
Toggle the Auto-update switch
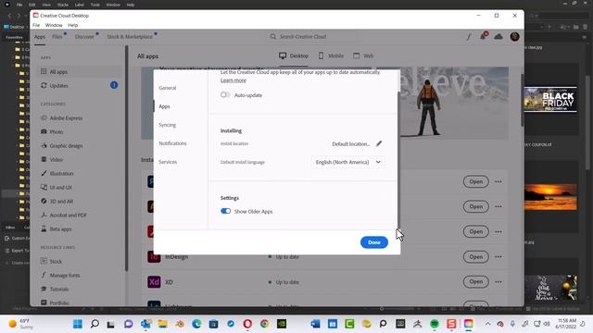click(225, 94)
